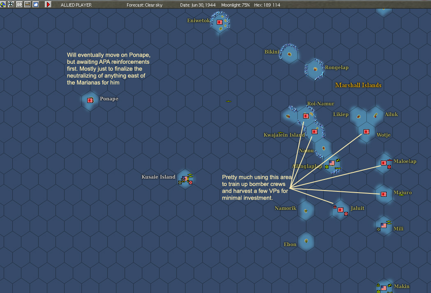Open the globe strategic map icon

(x=3, y=5)
